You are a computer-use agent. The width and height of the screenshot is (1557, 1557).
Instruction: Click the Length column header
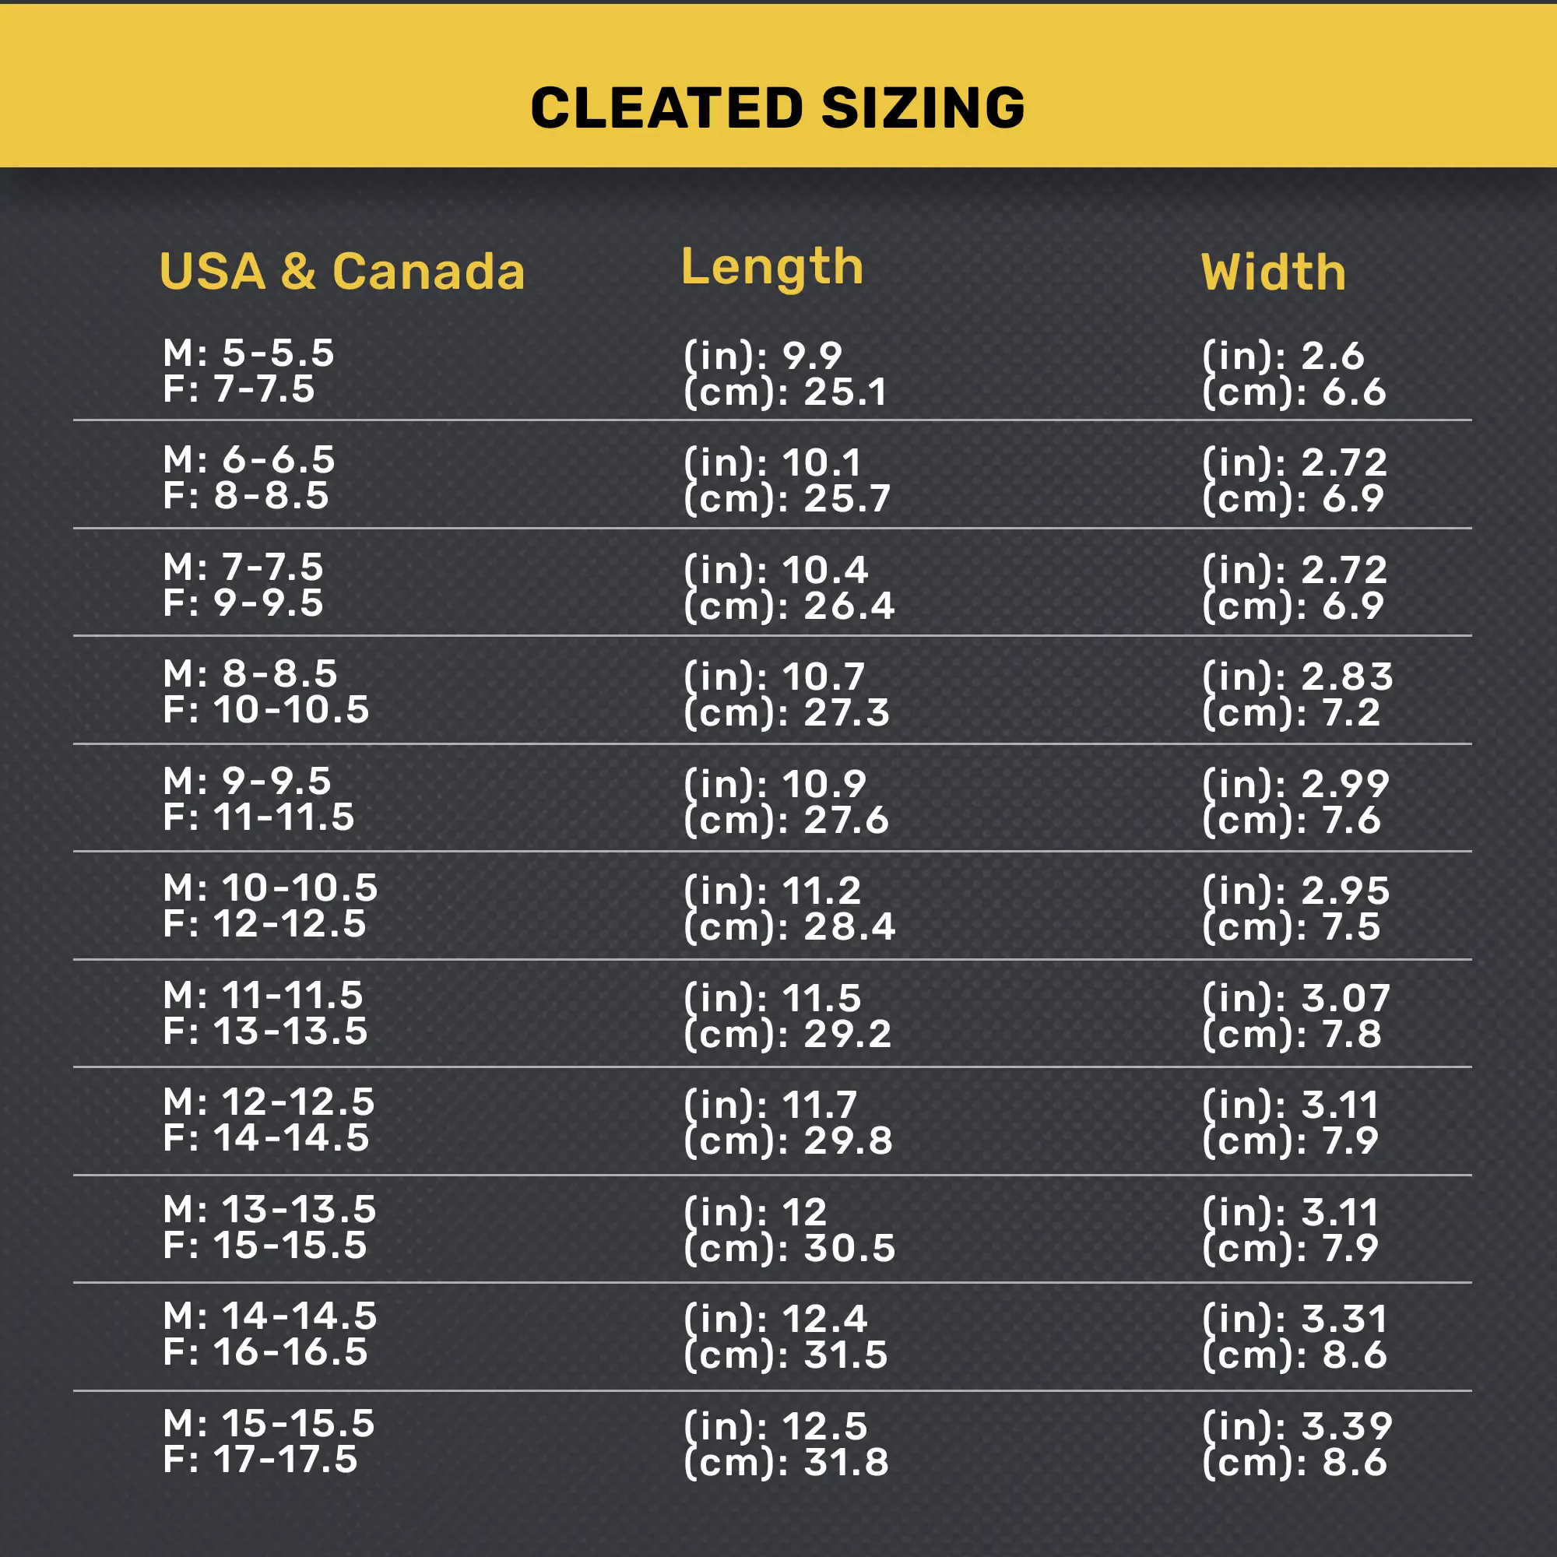coord(772,268)
